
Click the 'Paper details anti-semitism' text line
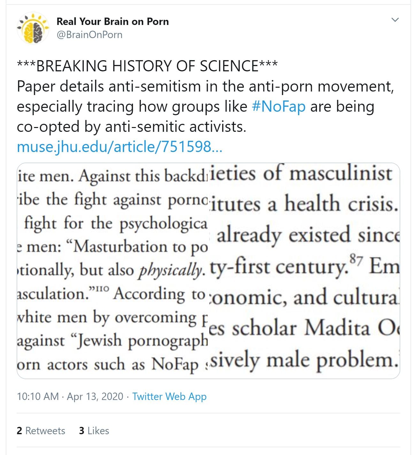pos(205,86)
